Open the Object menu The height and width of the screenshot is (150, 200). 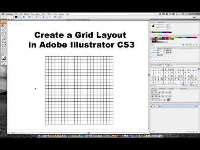26,14
